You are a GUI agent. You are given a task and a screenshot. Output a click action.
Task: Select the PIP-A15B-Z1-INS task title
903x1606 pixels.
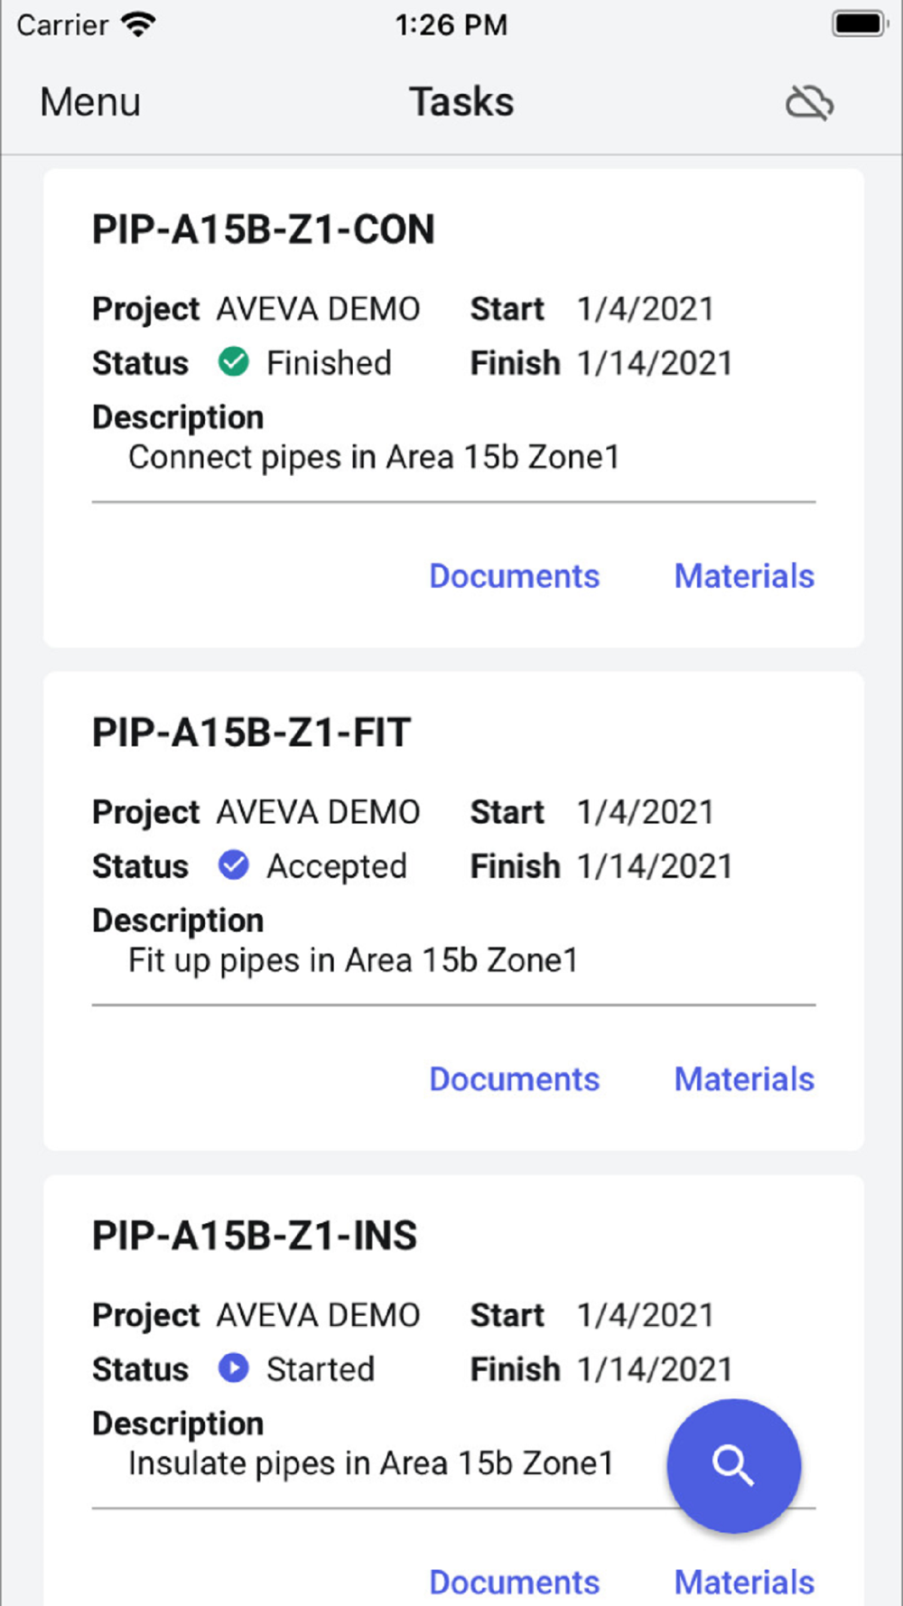click(255, 1236)
